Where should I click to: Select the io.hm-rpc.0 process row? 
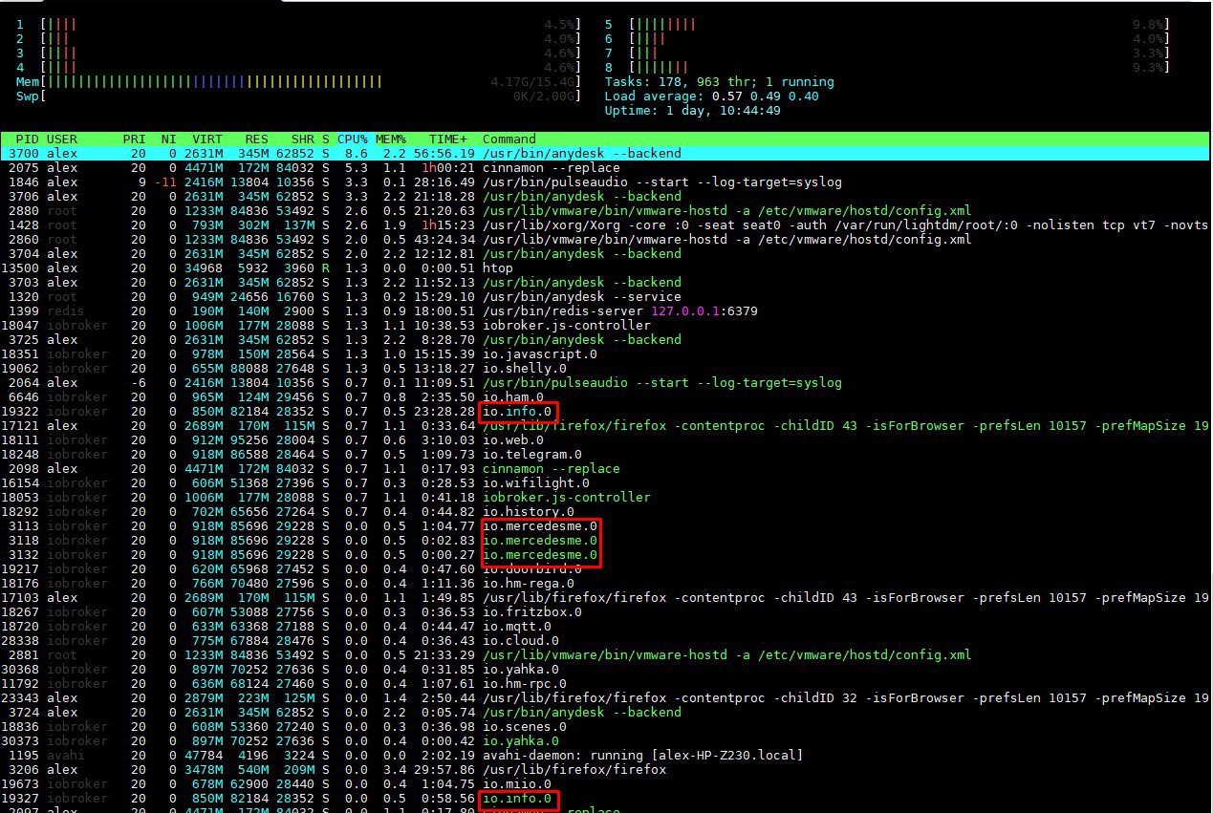click(x=605, y=683)
